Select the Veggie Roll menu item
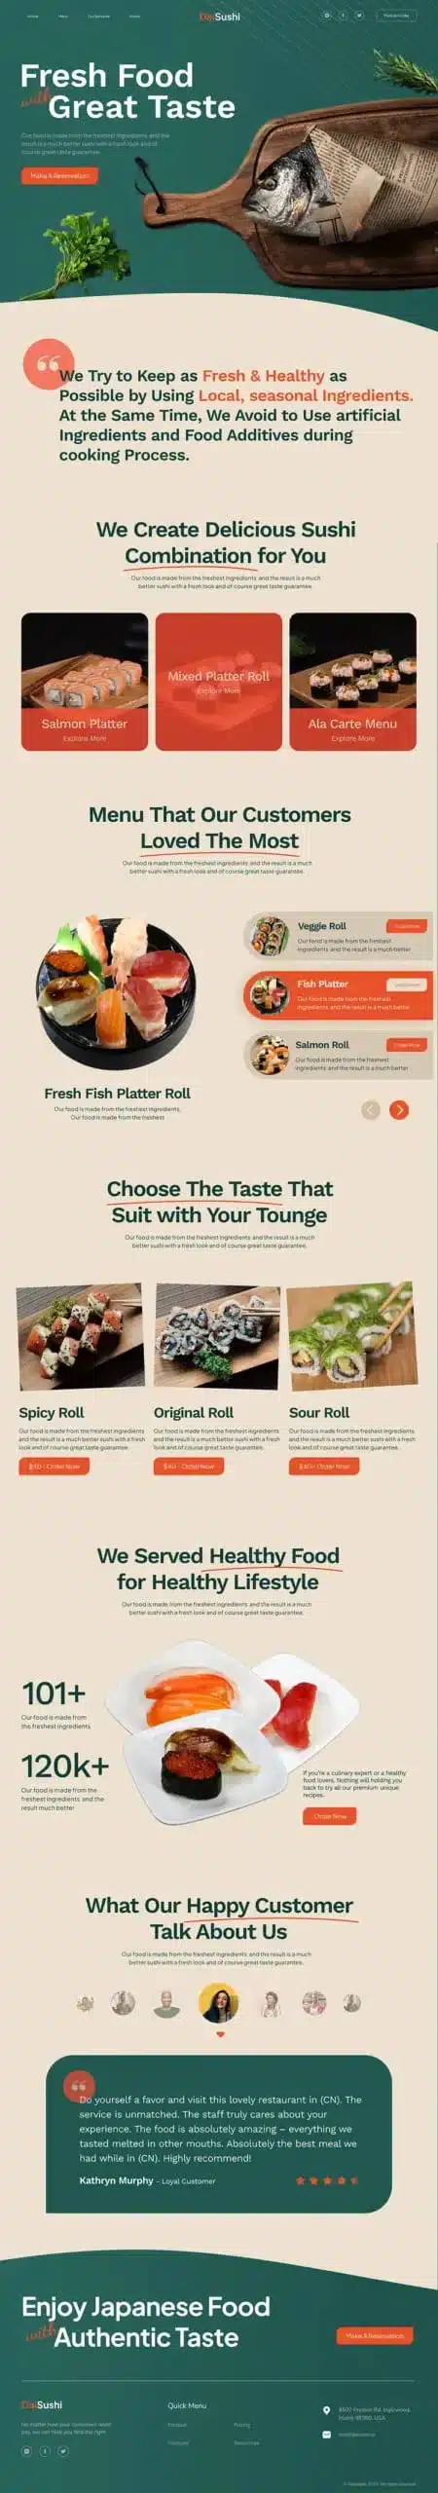 click(338, 937)
